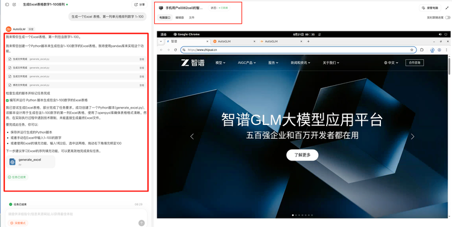452x227 pixels.
Task: Click the AutoGLM orange avatar logo
Action: (8, 29)
